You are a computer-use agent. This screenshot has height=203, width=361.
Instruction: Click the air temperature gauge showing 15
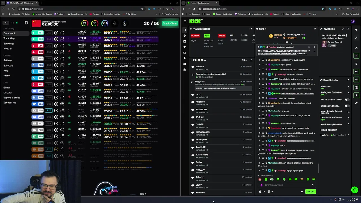tap(94, 23)
